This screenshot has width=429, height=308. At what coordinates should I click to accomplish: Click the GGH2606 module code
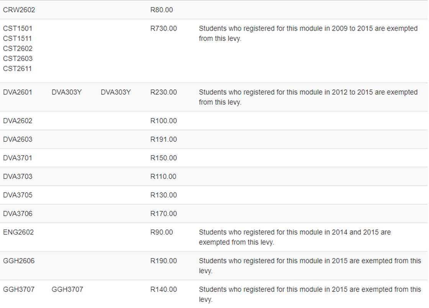click(19, 261)
